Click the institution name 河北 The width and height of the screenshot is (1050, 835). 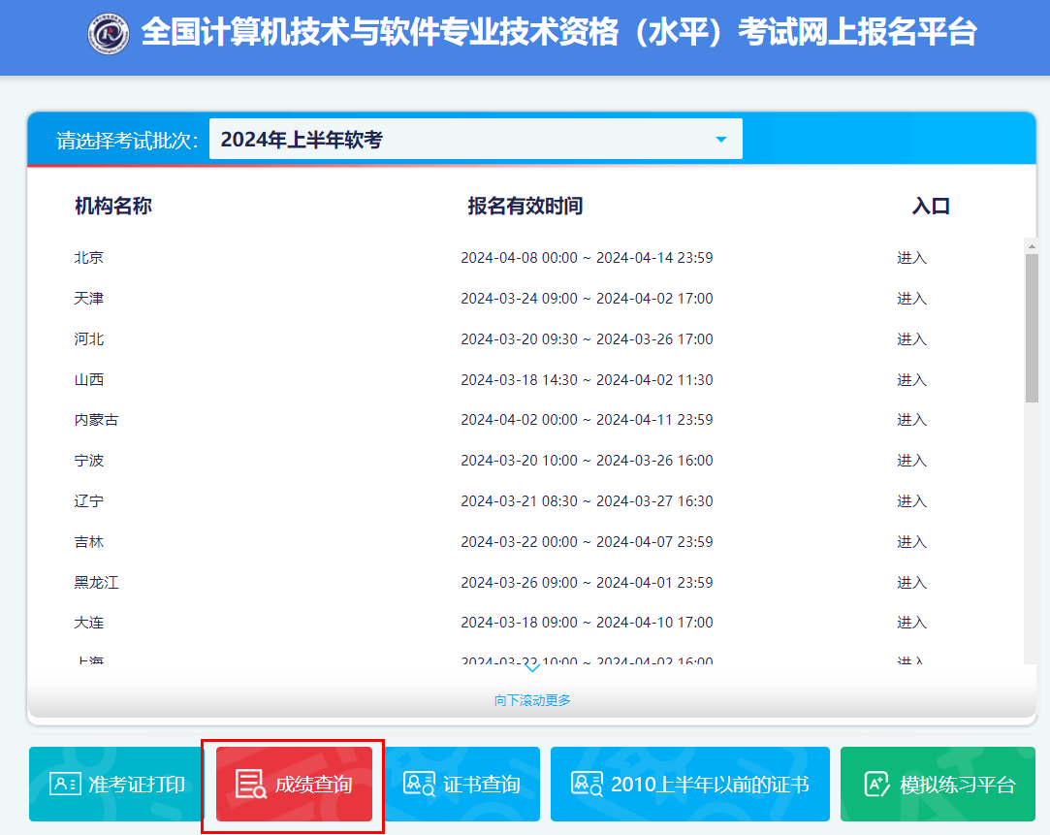(89, 339)
